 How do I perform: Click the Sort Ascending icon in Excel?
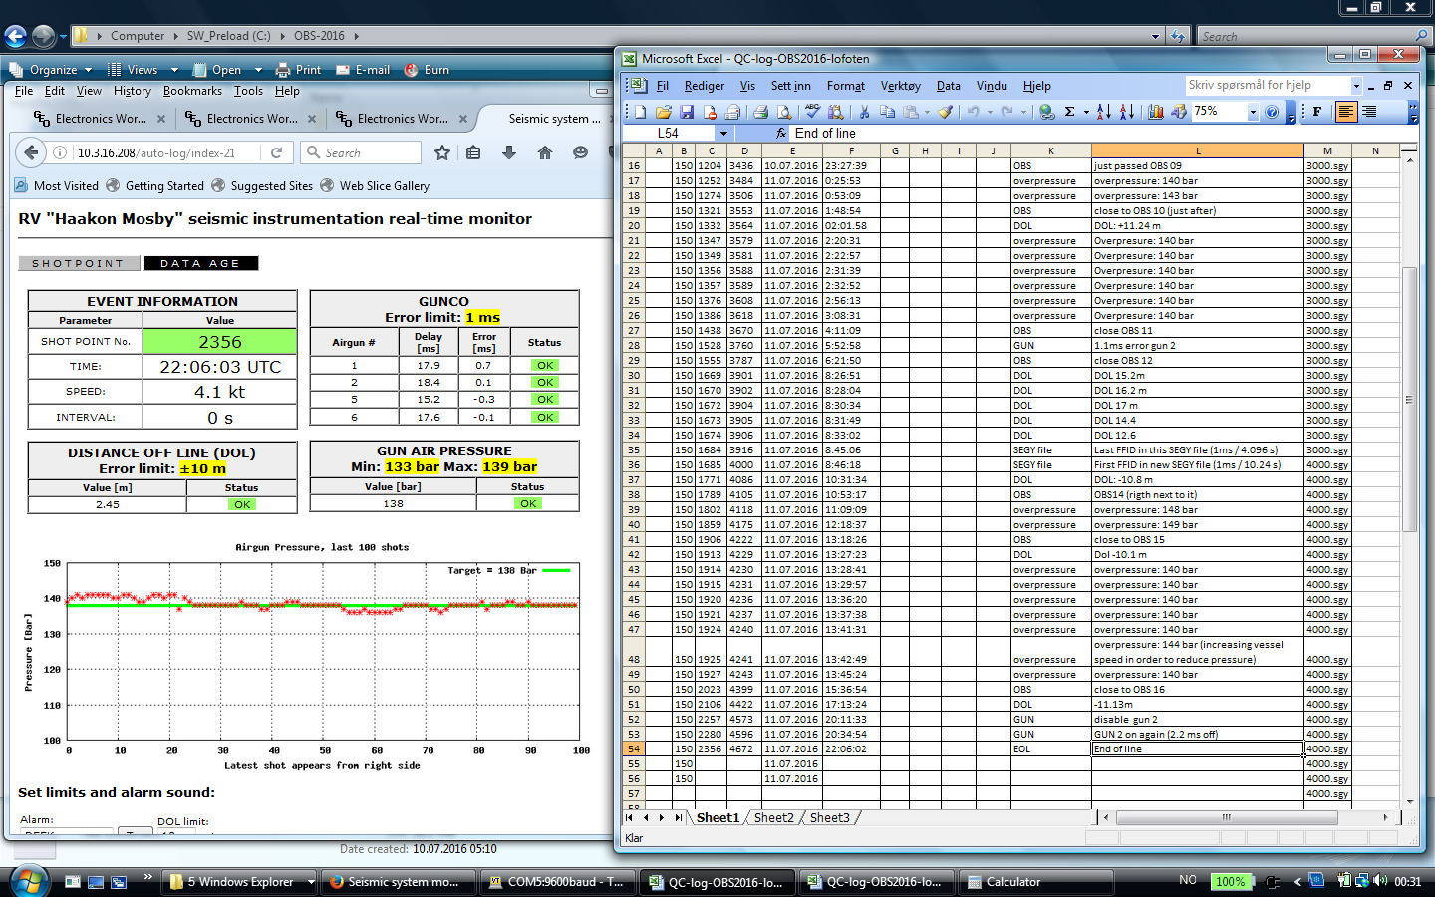(x=1103, y=112)
